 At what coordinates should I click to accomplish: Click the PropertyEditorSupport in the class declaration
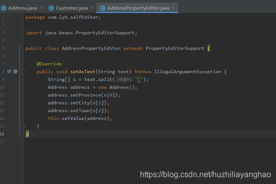175,48
